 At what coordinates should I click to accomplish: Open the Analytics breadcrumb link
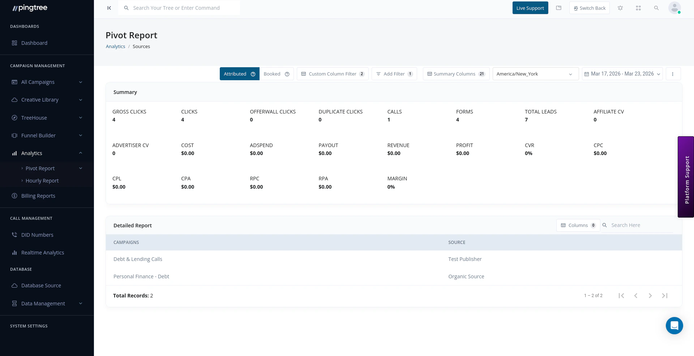point(115,46)
